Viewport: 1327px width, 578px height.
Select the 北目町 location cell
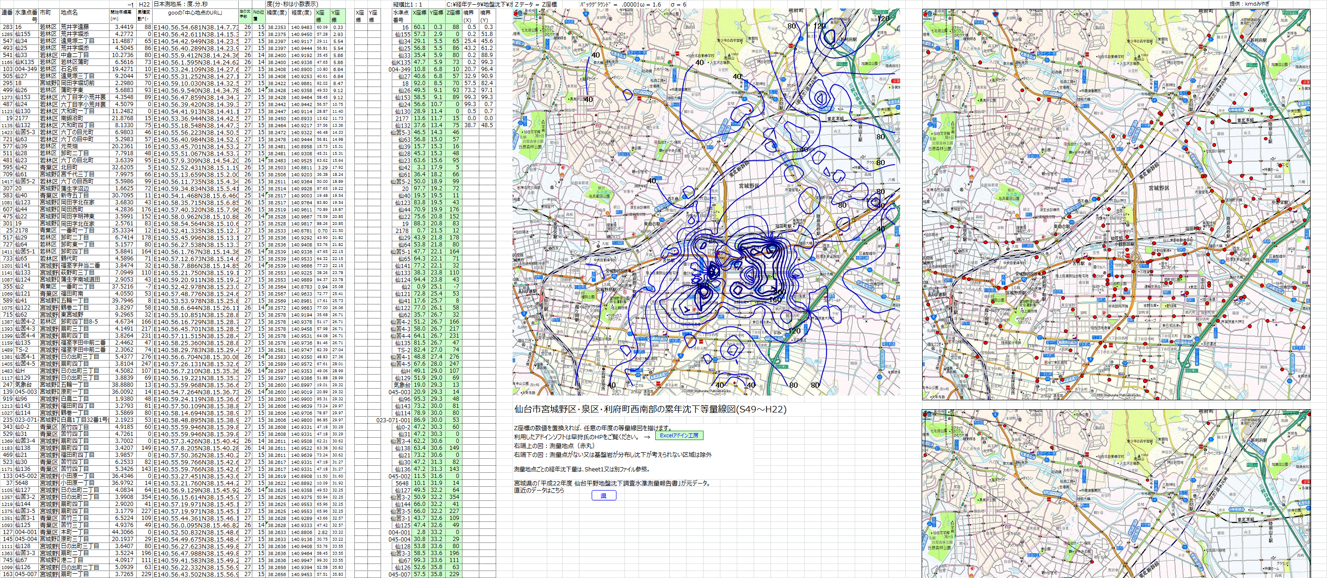84,167
